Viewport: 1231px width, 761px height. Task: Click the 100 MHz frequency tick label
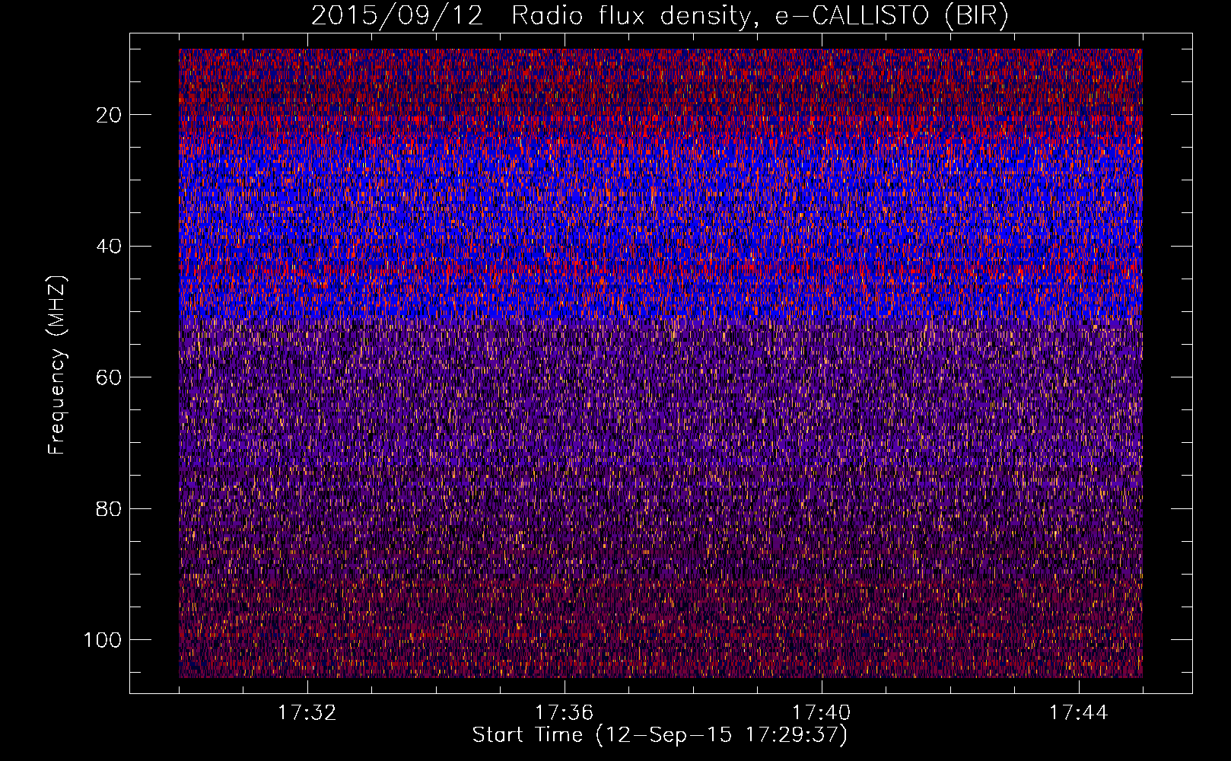pos(103,640)
